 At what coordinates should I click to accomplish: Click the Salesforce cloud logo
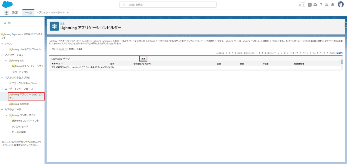7,4
